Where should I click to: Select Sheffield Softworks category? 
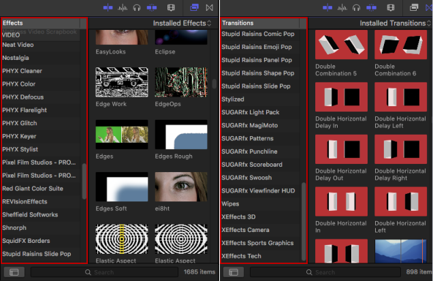[x=41, y=215]
